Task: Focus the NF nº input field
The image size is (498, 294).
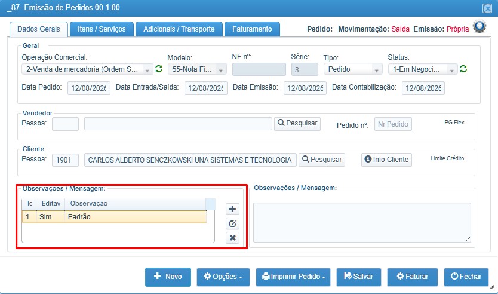Action: pos(259,69)
